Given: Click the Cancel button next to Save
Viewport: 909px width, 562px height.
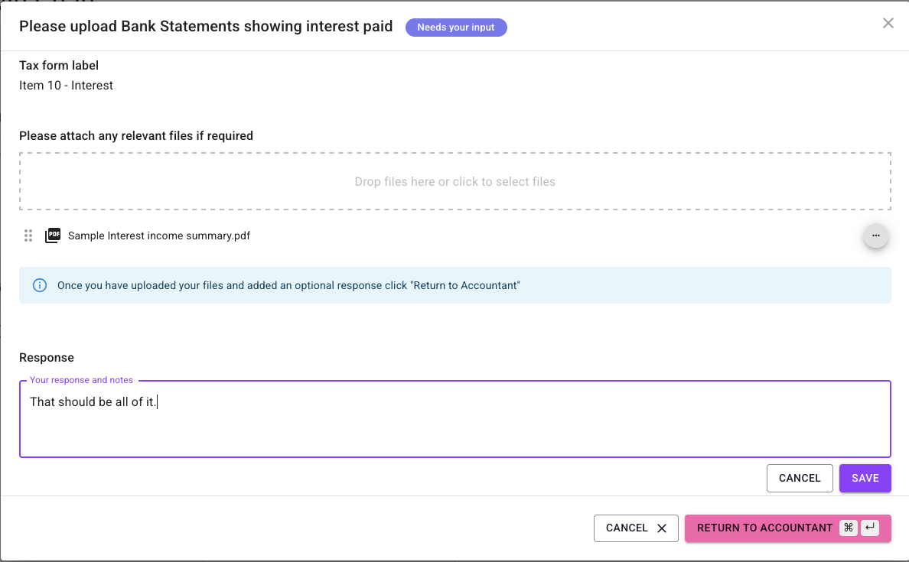Looking at the screenshot, I should point(799,478).
